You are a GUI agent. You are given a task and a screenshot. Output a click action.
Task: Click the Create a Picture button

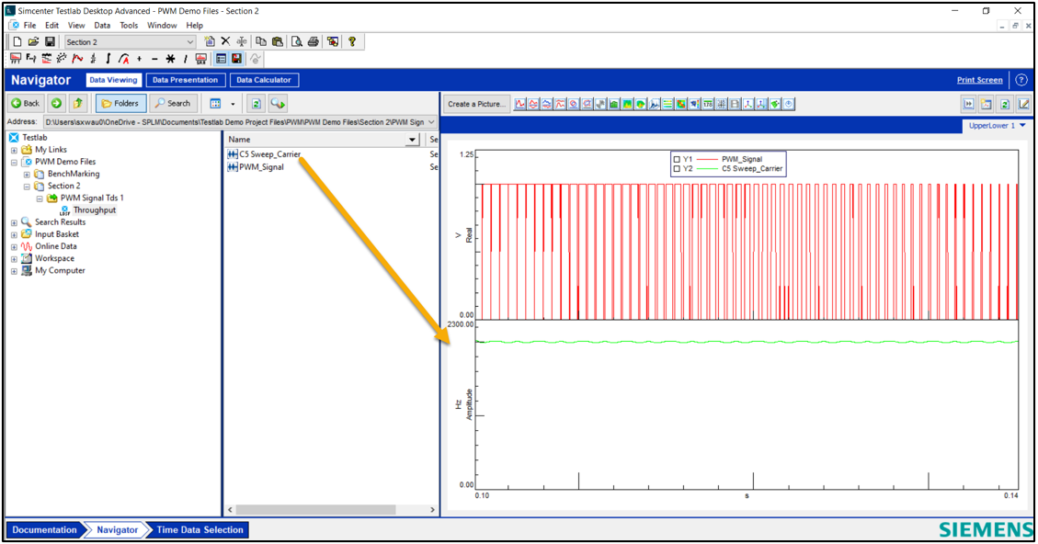[476, 104]
